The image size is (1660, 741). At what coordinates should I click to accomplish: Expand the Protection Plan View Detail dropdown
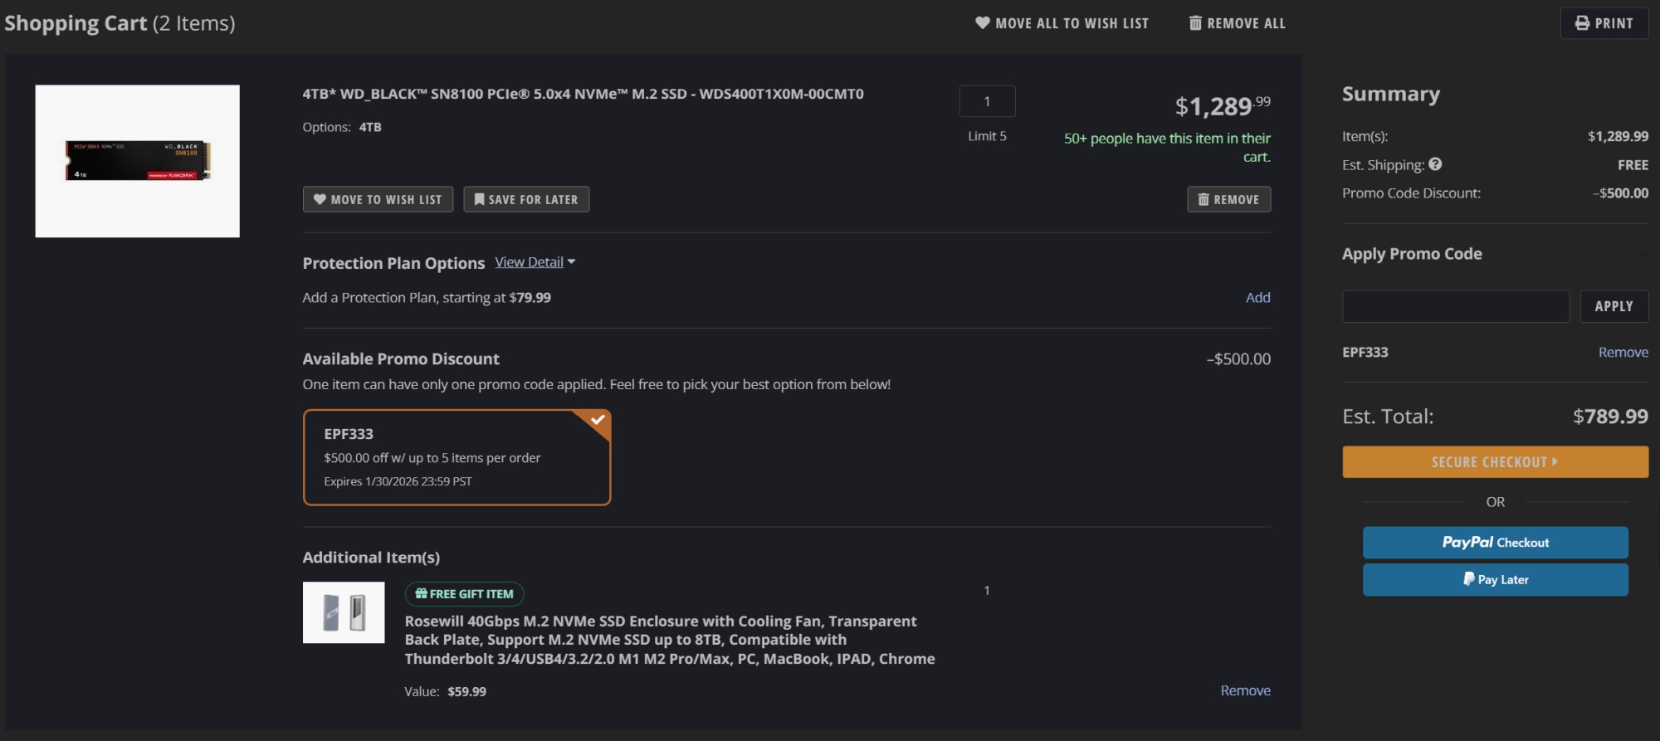point(535,262)
